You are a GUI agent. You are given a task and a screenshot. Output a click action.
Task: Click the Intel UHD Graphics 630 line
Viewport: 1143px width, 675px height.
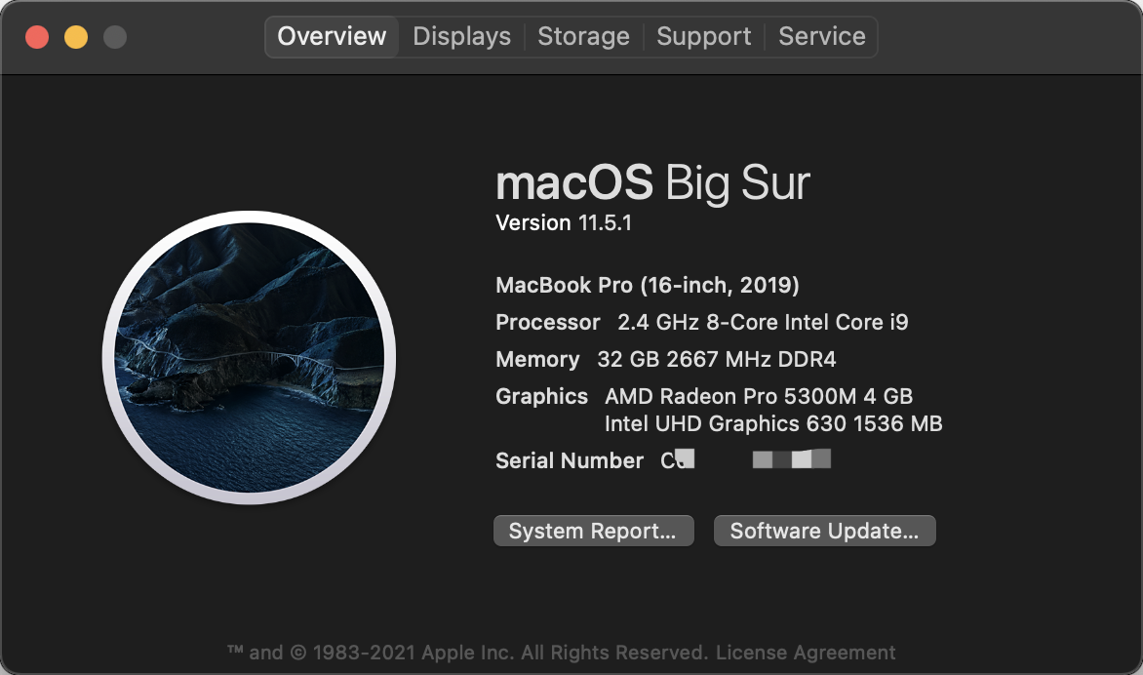pos(772,423)
